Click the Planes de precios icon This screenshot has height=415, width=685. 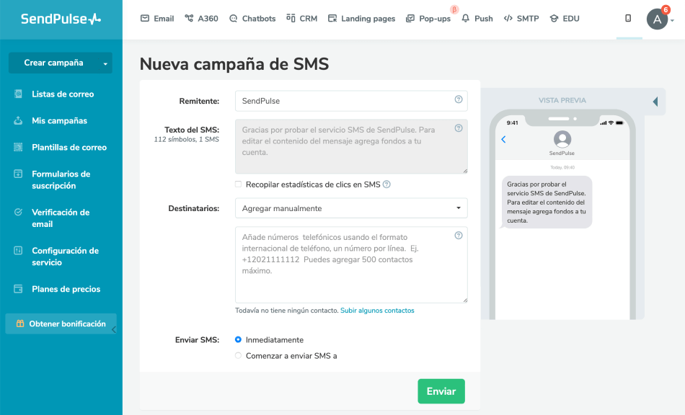click(18, 289)
